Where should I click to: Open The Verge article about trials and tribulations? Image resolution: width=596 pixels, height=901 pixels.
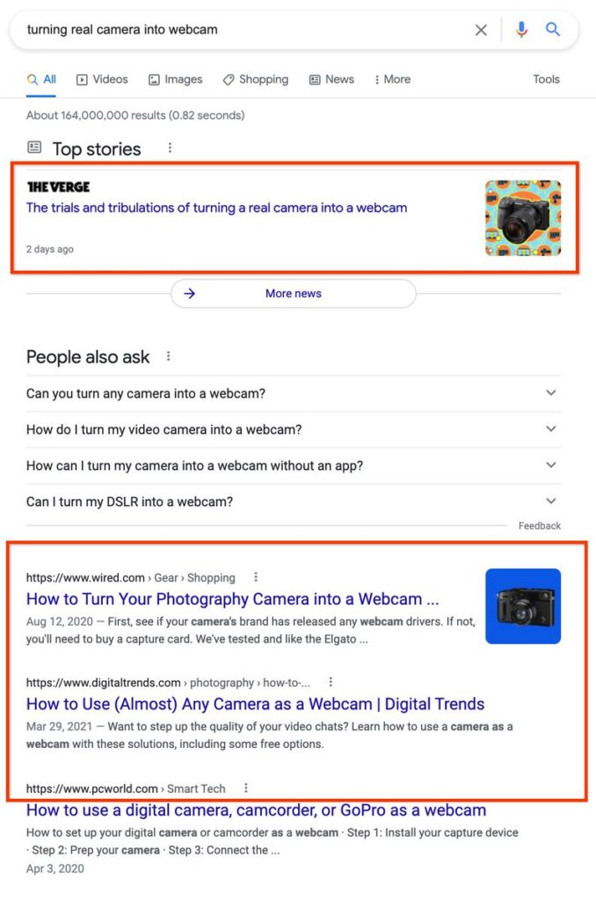(216, 208)
